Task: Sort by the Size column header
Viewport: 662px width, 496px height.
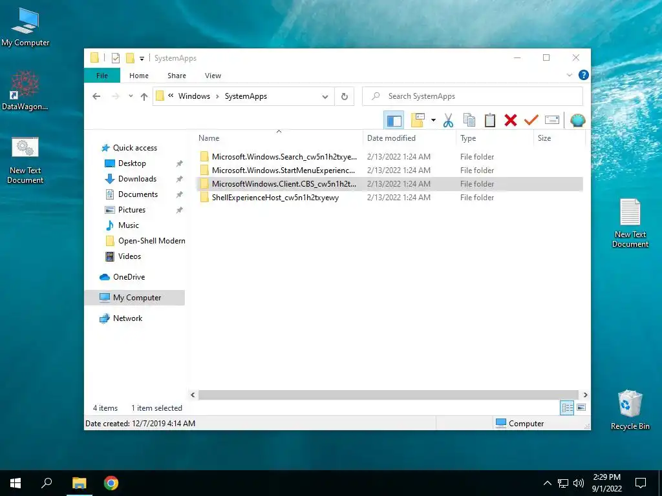Action: [544, 138]
